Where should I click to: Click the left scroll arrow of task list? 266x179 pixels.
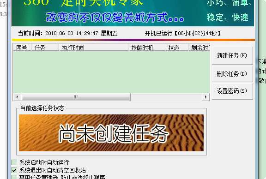[x=17, y=97]
